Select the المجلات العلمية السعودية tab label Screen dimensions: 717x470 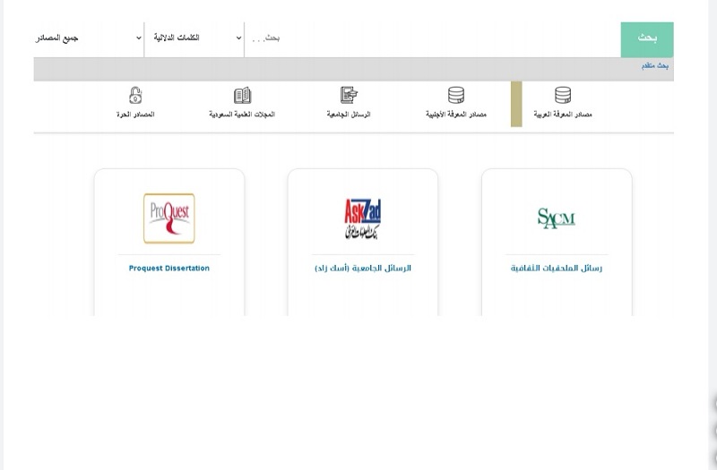242,115
